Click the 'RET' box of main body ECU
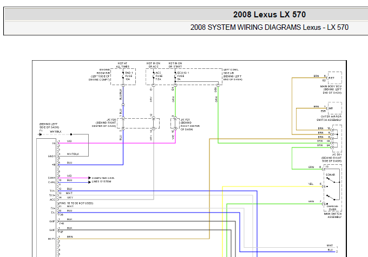 [x=334, y=78]
